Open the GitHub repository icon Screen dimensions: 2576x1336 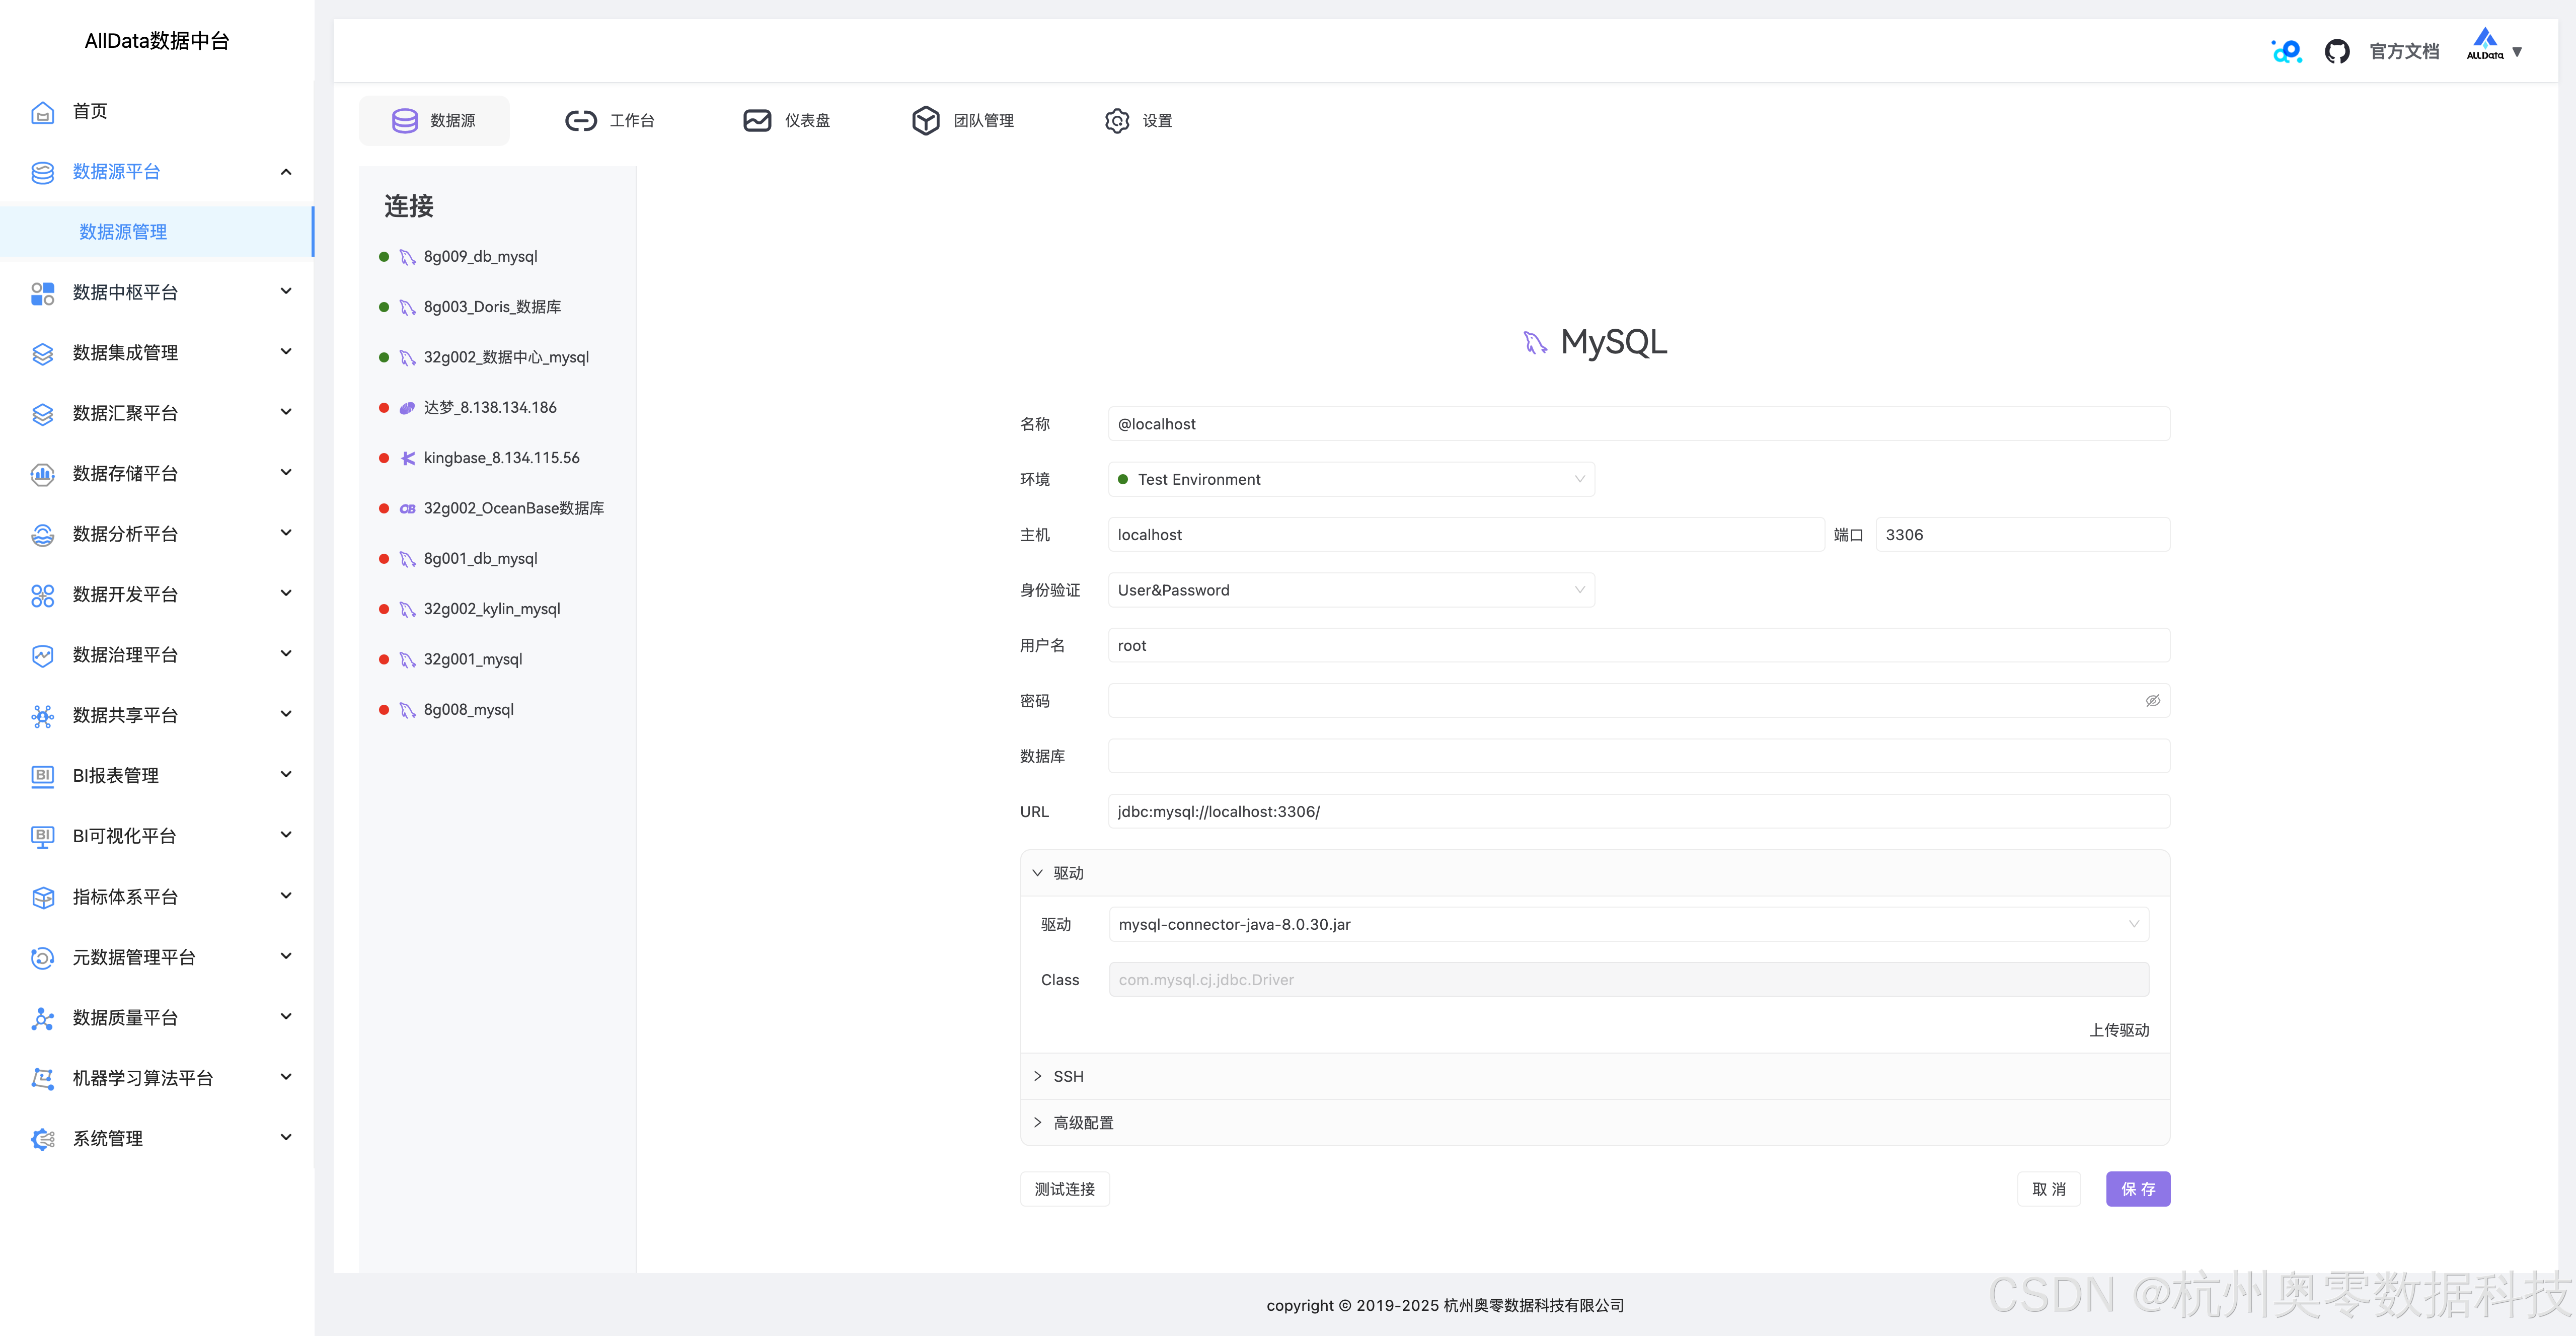point(2336,51)
